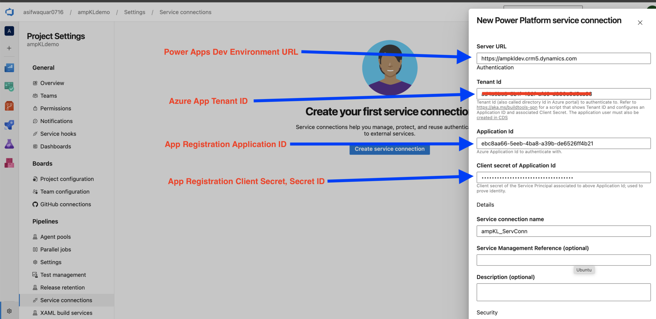Open Project settings via the gear icon
Viewport: 656px width, 319px height.
tap(9, 310)
